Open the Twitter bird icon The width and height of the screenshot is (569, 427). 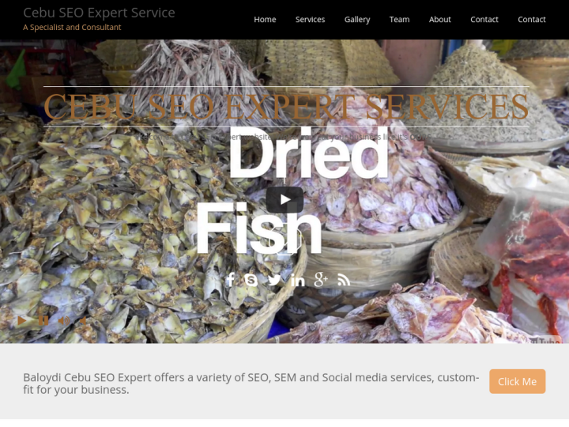point(274,280)
